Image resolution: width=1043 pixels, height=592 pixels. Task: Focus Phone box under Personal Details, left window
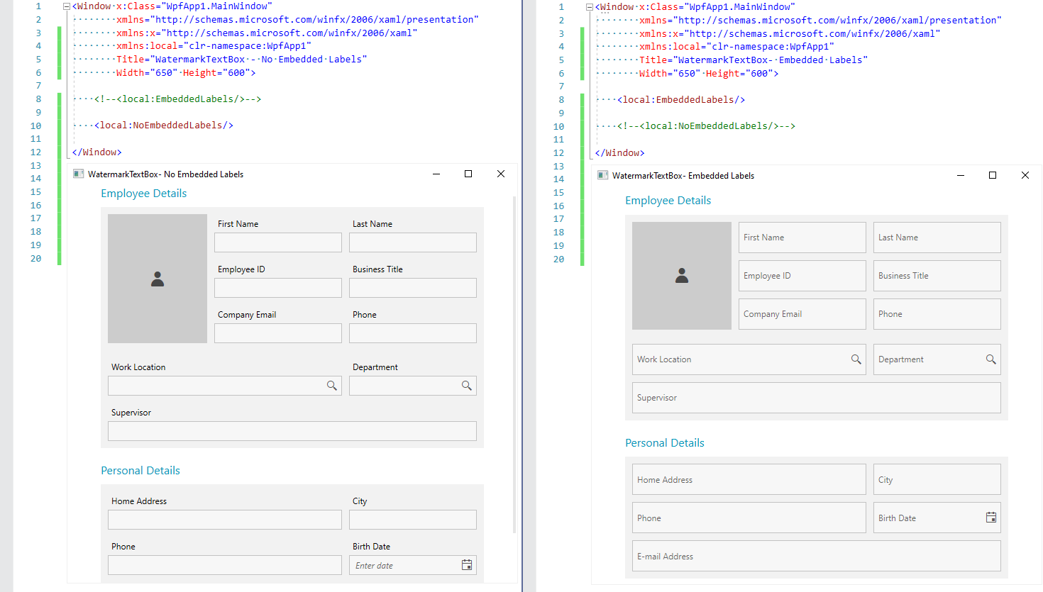(x=225, y=565)
